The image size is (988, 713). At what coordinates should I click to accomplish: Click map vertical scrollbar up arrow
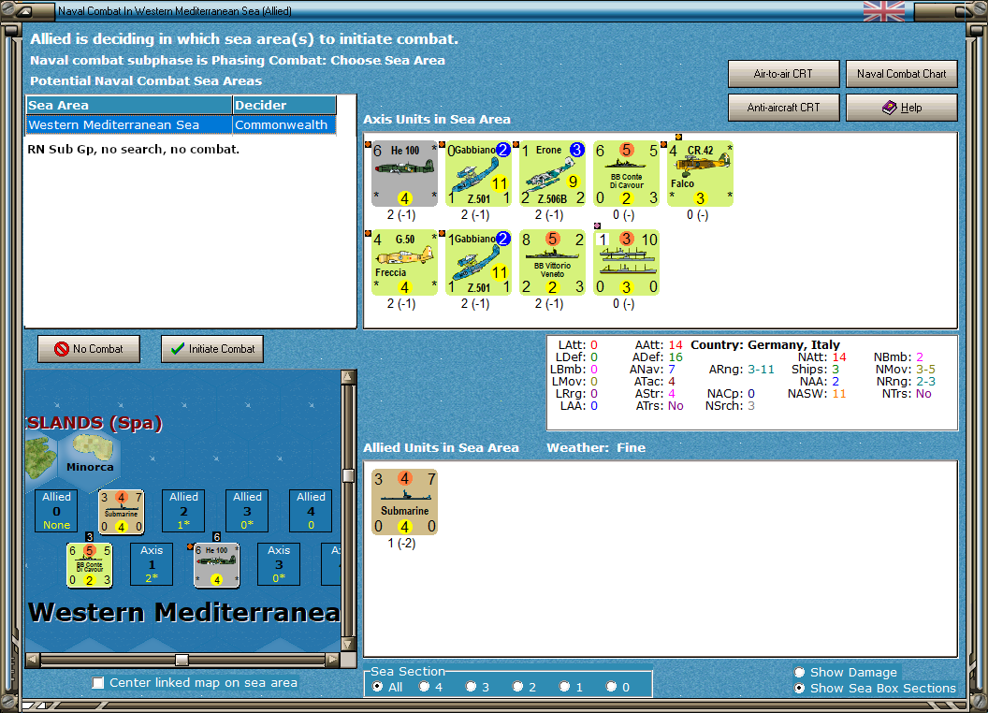coord(348,377)
